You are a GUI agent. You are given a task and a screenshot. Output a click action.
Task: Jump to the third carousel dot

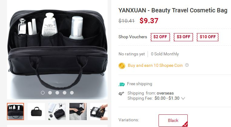pyautogui.click(x=57, y=93)
